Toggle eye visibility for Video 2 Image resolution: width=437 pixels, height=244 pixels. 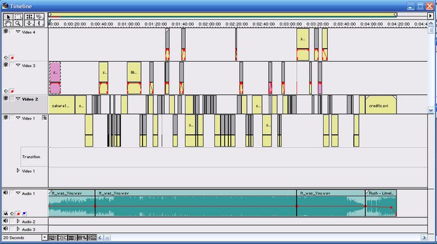(x=5, y=99)
